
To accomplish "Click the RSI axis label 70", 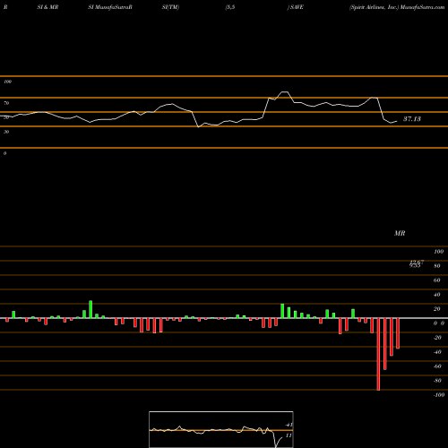I will [6, 103].
